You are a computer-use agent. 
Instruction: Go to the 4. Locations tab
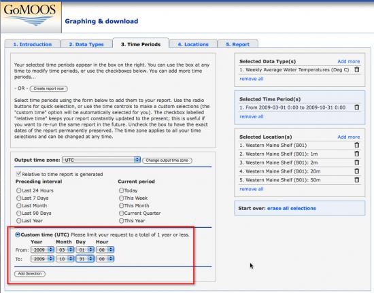click(x=193, y=44)
